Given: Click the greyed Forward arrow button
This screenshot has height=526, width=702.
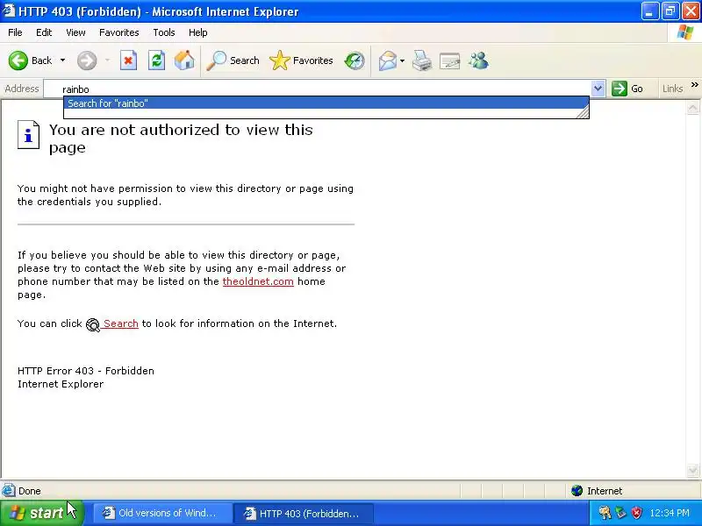Looking at the screenshot, I should pyautogui.click(x=86, y=60).
